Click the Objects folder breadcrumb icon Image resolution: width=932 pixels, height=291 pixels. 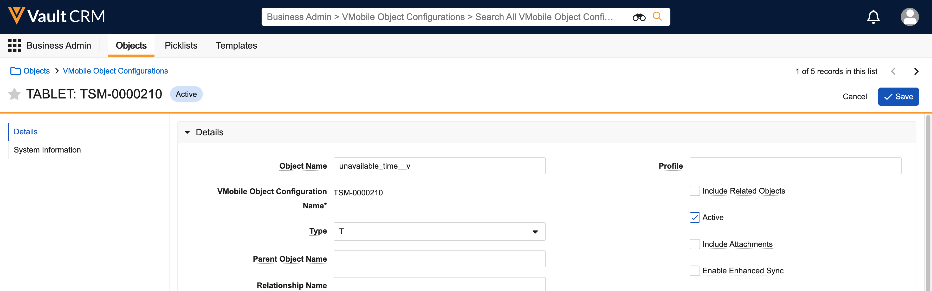(15, 71)
